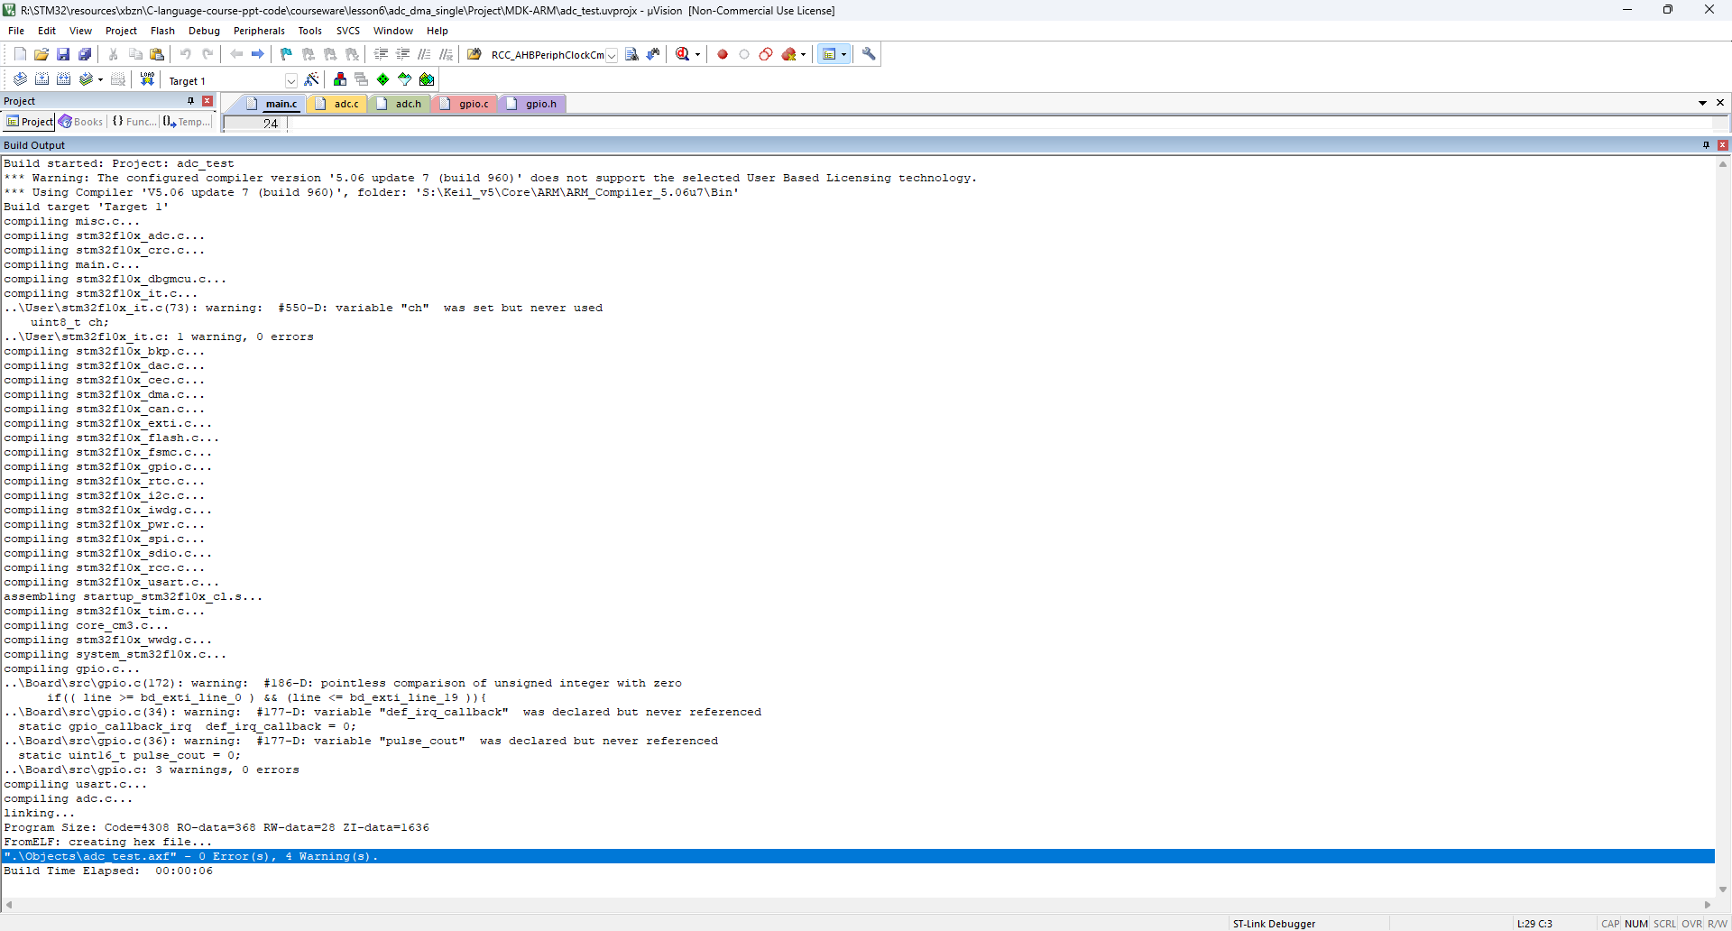The height and width of the screenshot is (931, 1732).
Task: Switch to the Books panel tab
Action: pos(81,122)
